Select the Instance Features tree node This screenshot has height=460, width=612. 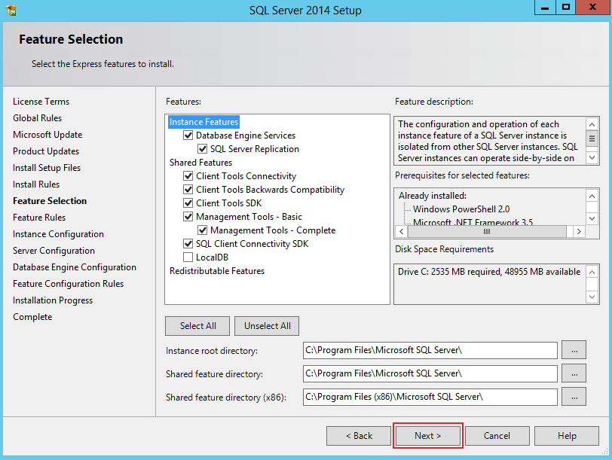point(203,122)
